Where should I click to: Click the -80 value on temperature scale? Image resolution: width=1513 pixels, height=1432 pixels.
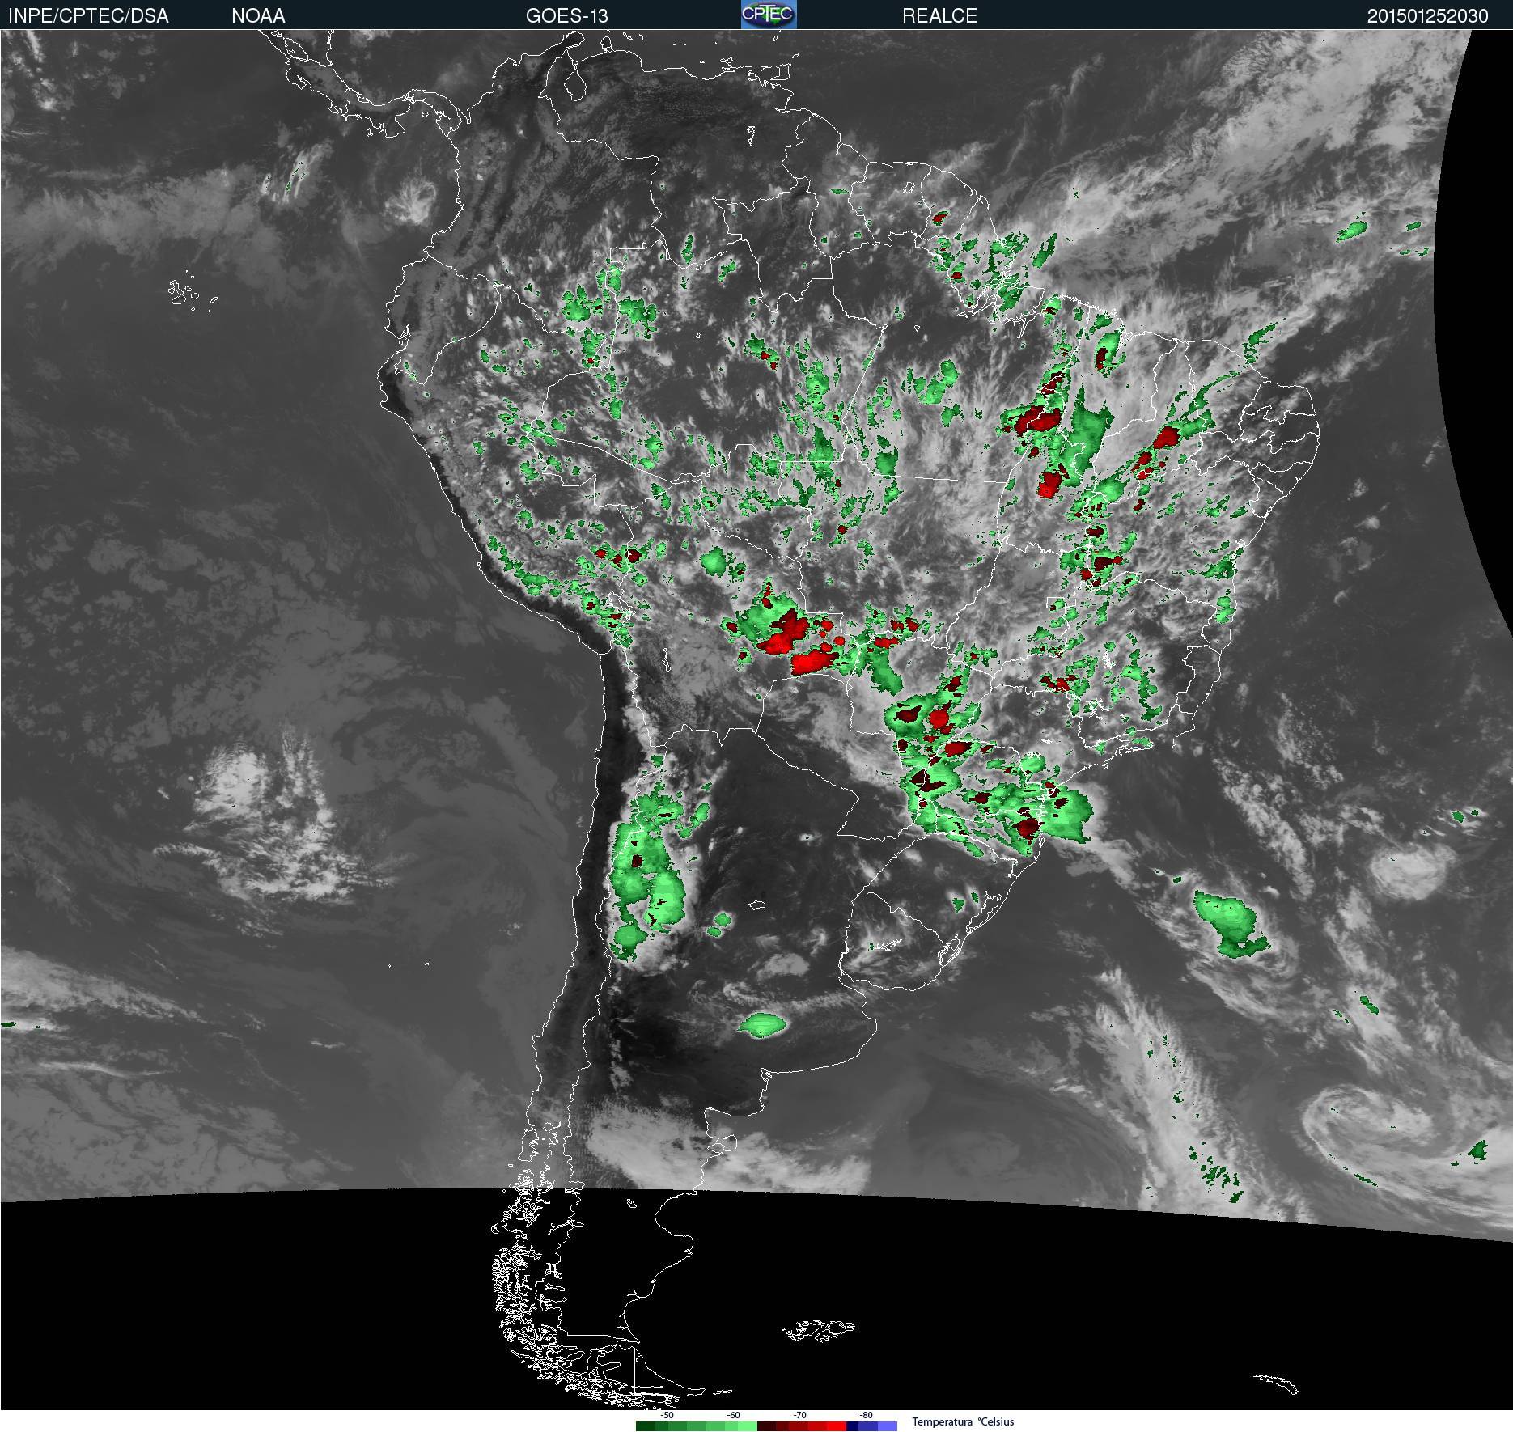866,1415
